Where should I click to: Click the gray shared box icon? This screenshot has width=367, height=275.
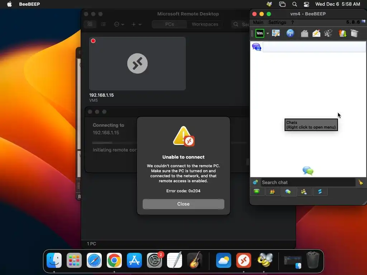tap(354, 33)
